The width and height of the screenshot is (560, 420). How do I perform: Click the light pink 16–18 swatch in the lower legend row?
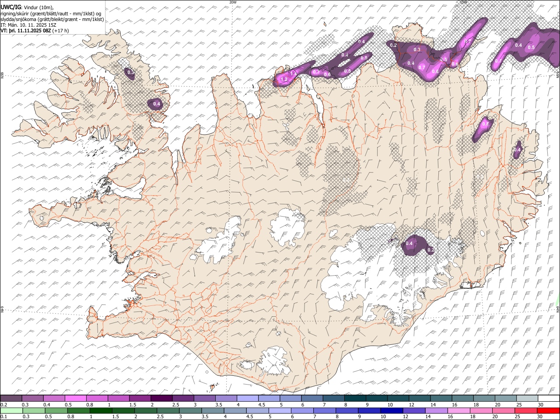458,410
